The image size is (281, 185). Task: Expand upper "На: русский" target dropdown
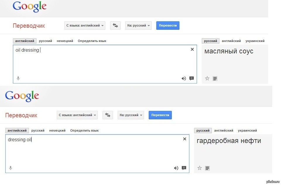(x=138, y=26)
